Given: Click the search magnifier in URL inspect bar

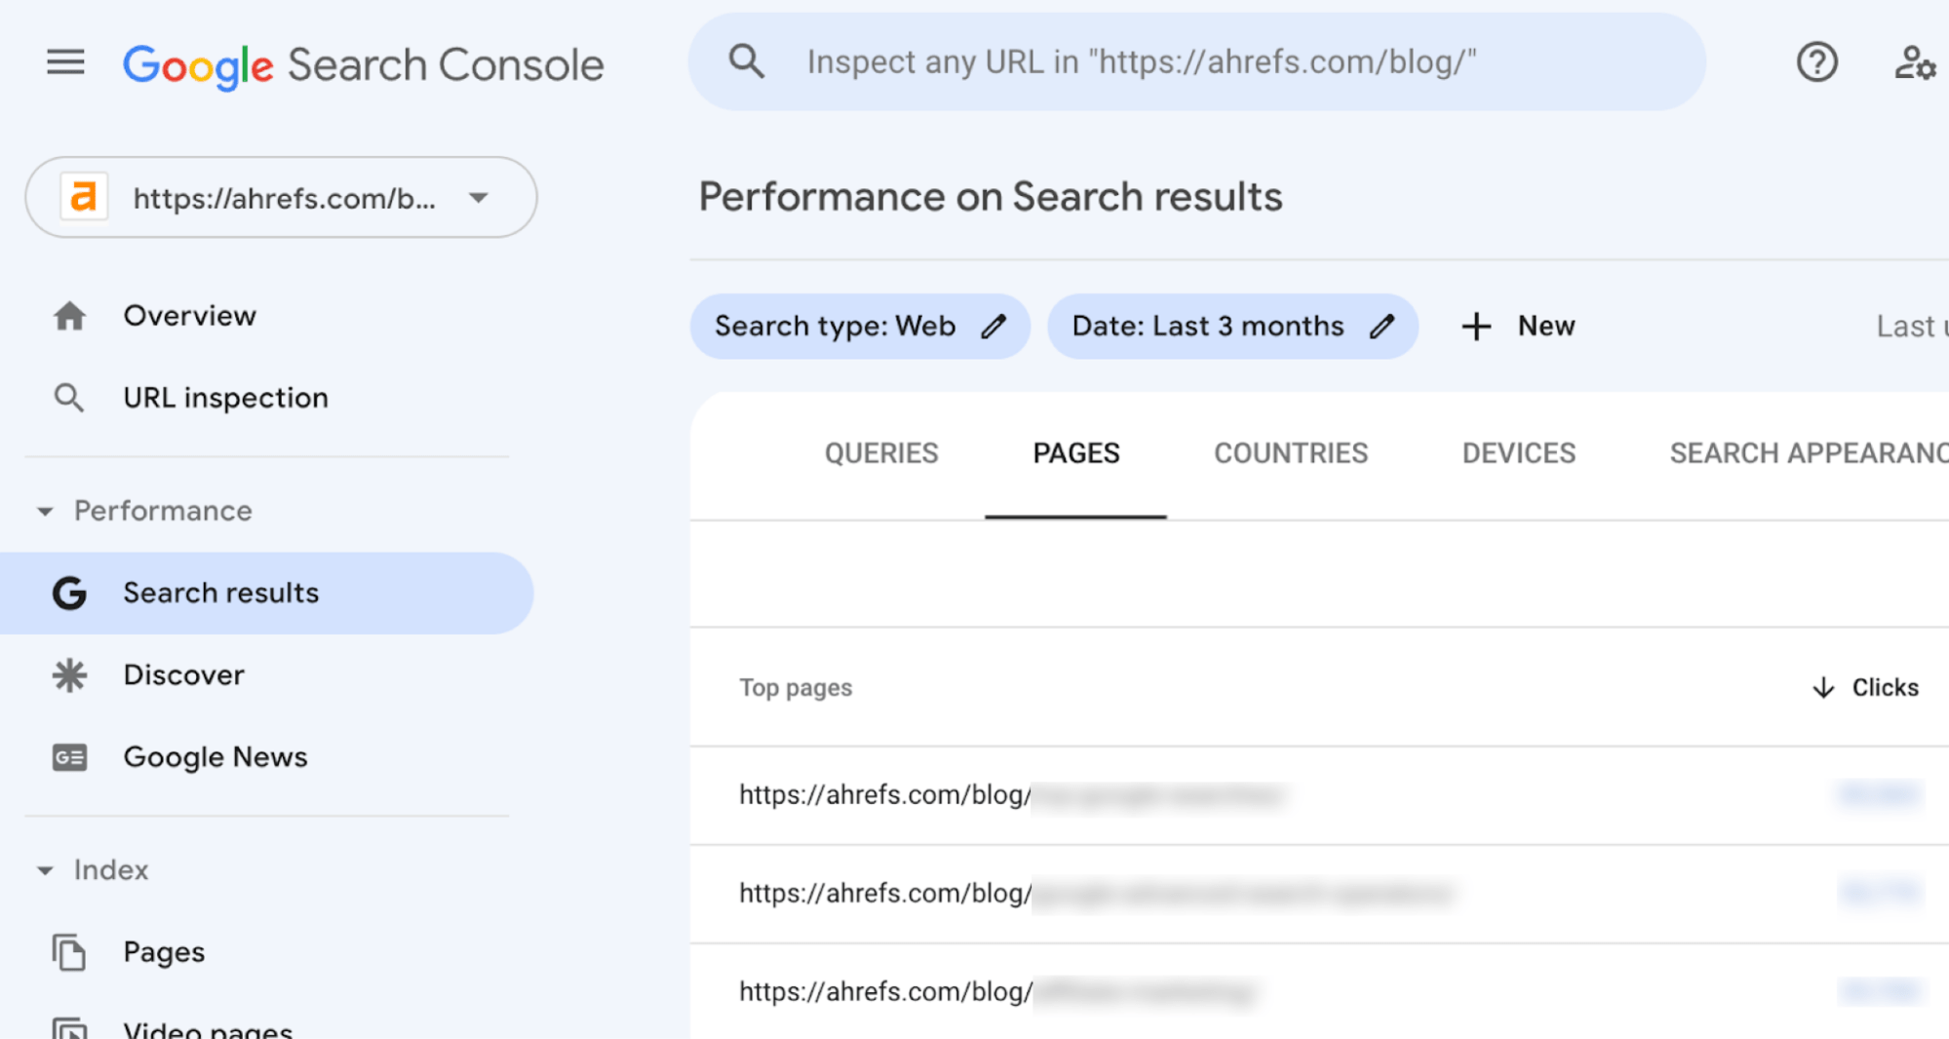Looking at the screenshot, I should pos(745,61).
